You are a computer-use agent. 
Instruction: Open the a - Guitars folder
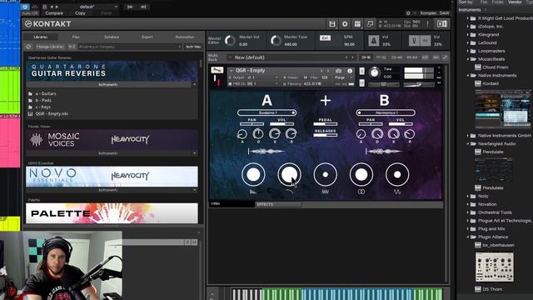point(46,93)
